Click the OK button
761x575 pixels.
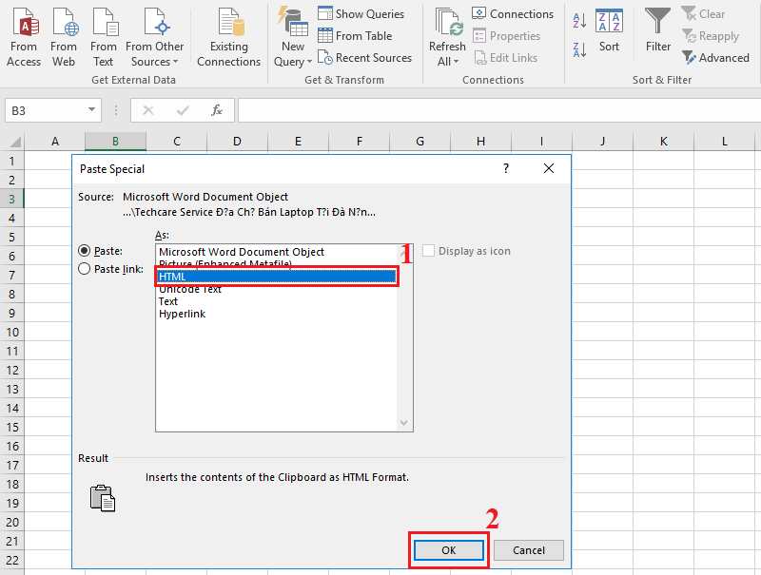(x=448, y=549)
